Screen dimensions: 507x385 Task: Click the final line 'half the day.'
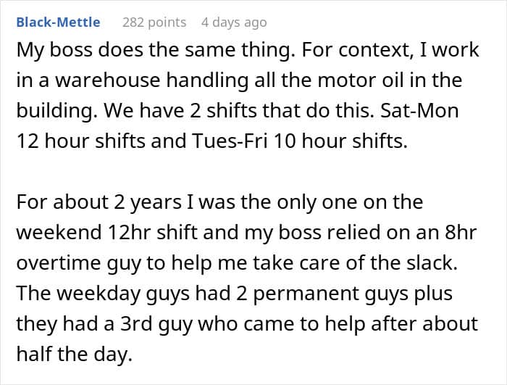point(75,355)
